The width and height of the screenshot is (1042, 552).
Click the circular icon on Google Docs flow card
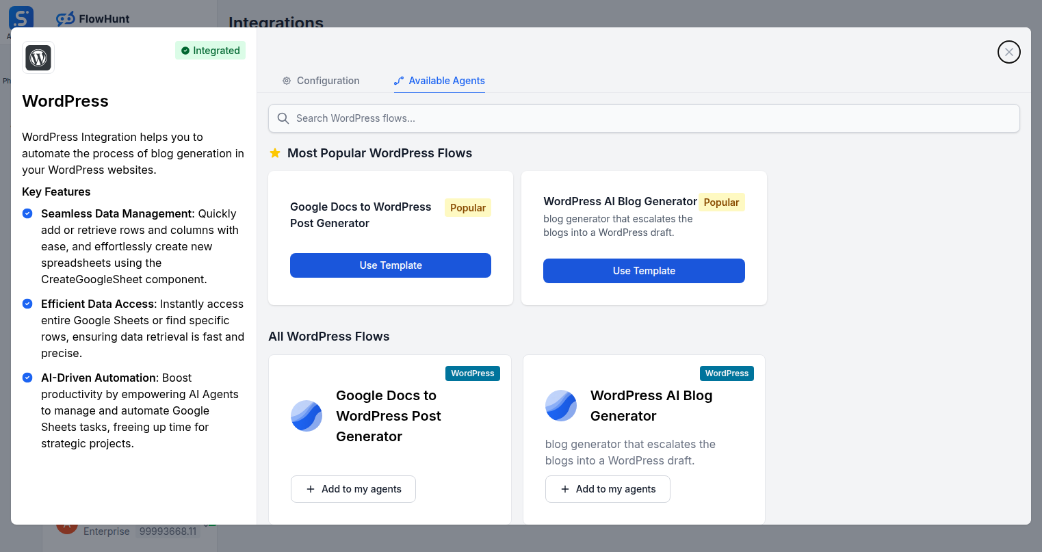point(306,416)
